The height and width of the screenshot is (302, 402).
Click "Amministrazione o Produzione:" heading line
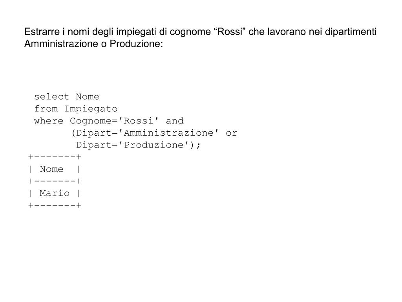coord(93,44)
